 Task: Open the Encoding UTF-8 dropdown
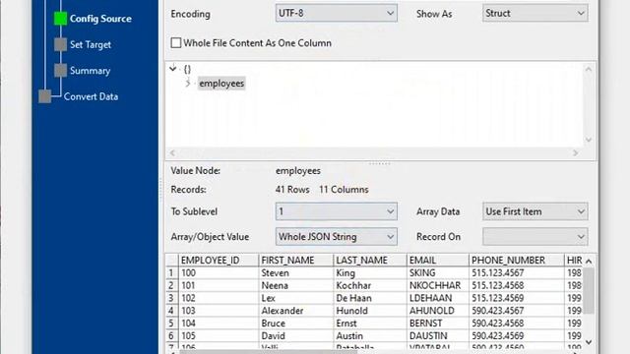337,13
